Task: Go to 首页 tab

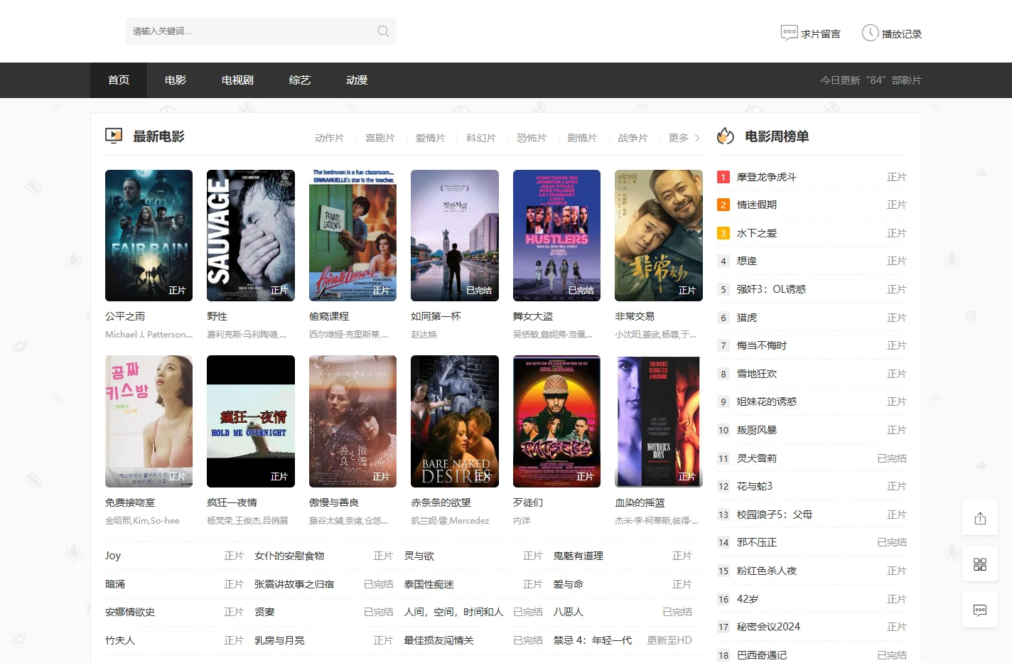Action: (119, 80)
